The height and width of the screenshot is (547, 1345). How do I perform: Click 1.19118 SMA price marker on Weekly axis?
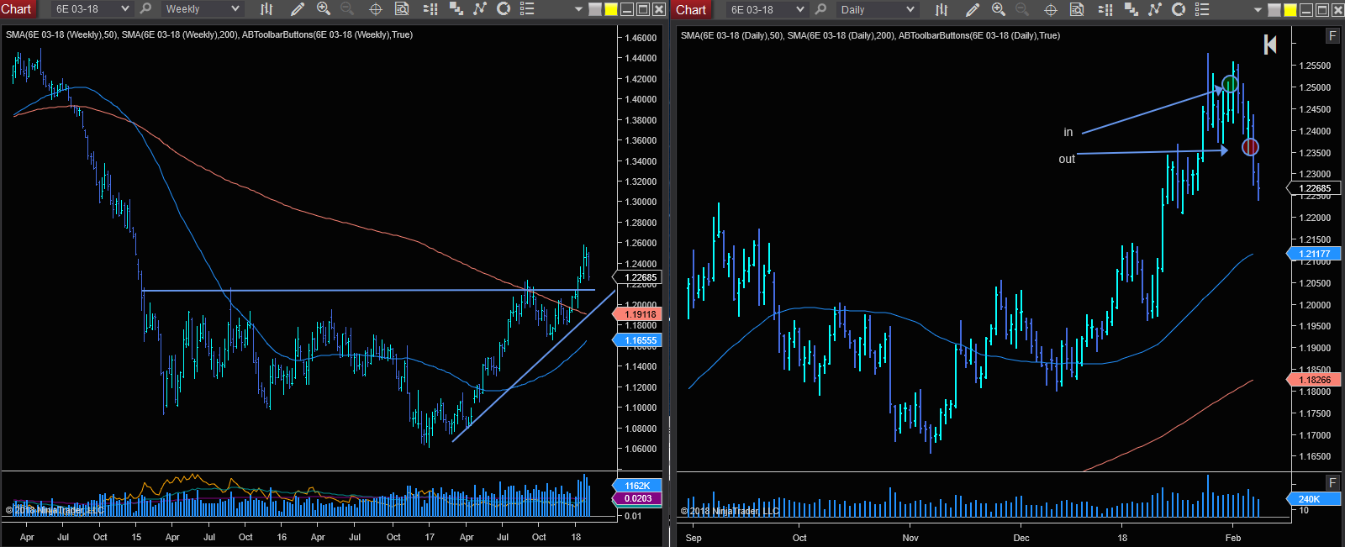point(639,314)
